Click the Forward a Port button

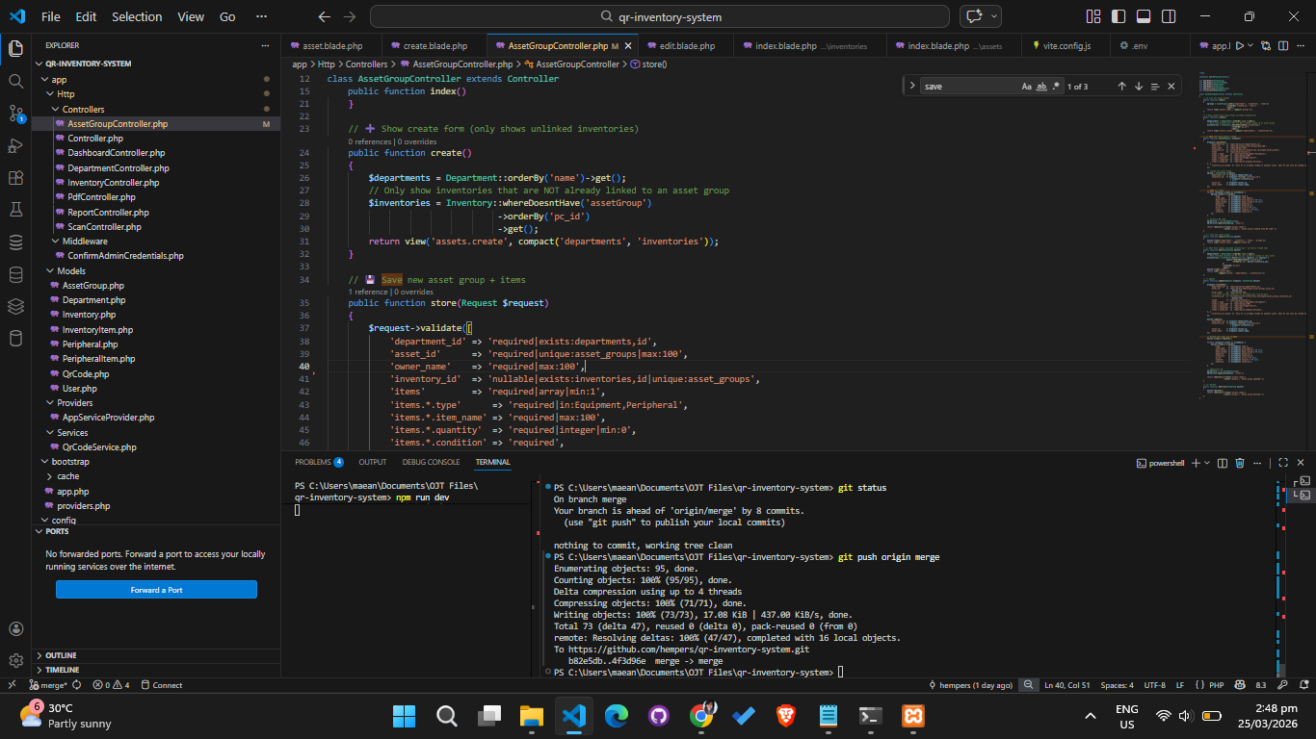click(156, 590)
